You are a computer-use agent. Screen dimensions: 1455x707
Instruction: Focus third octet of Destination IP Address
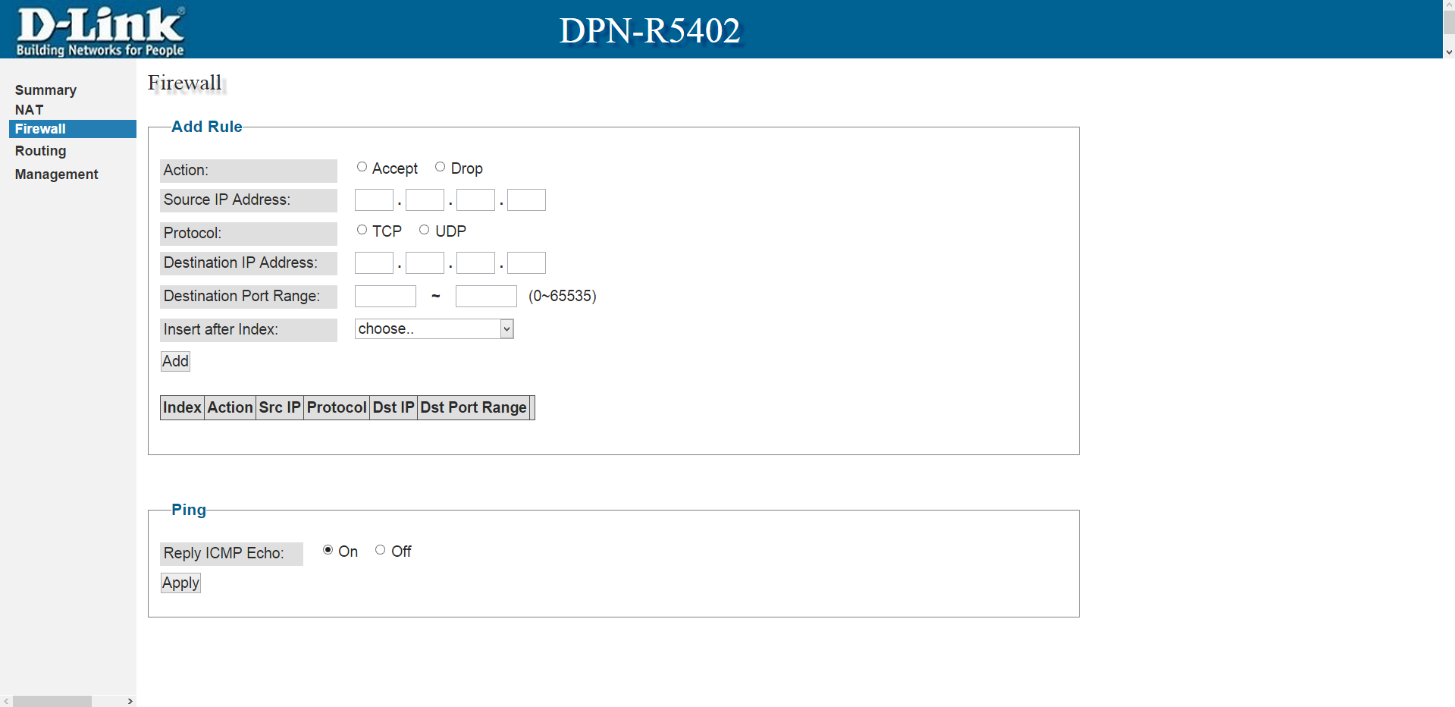tap(475, 262)
